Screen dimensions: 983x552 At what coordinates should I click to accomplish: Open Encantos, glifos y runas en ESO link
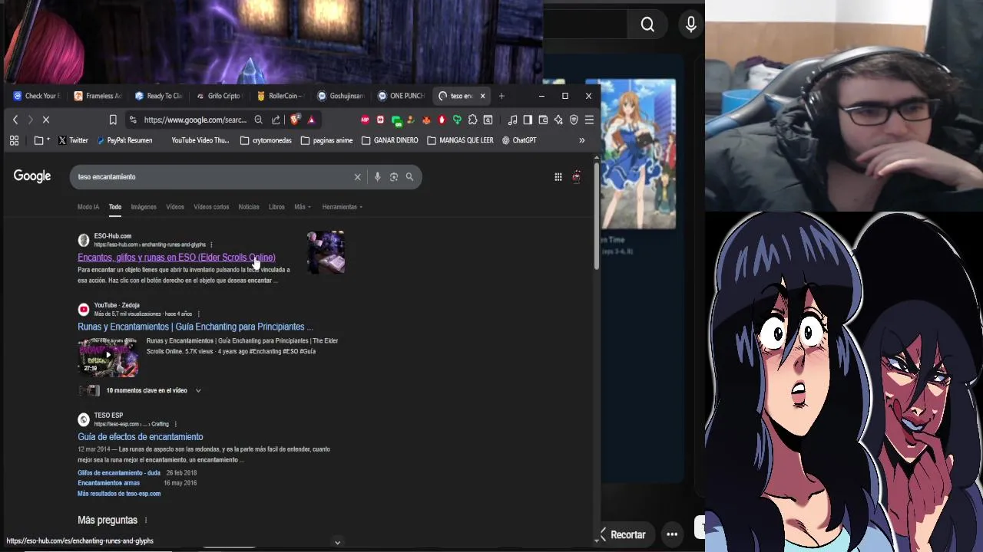tap(177, 258)
